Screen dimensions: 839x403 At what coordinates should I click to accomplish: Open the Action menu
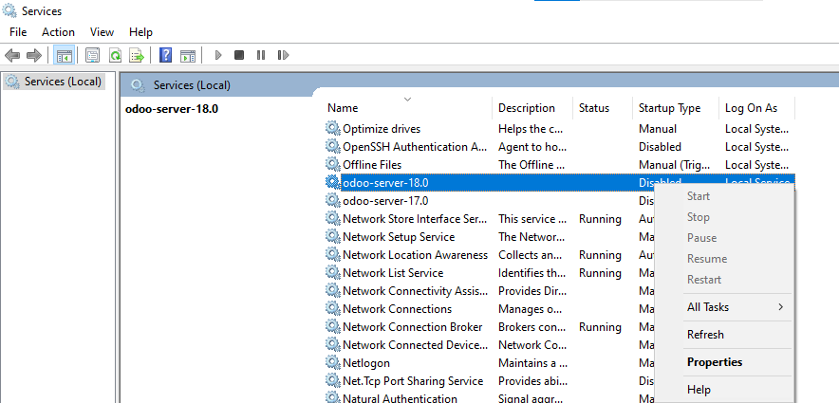tap(58, 32)
